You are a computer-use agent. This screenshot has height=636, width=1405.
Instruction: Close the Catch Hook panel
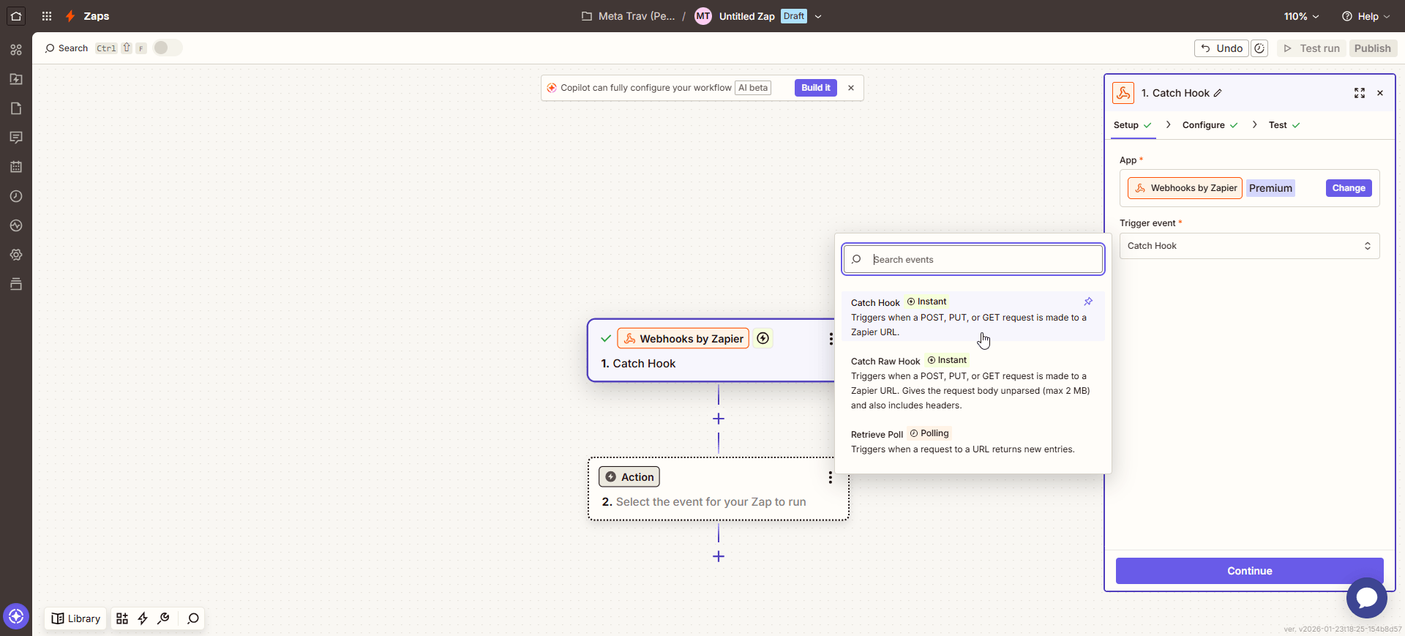(1380, 93)
